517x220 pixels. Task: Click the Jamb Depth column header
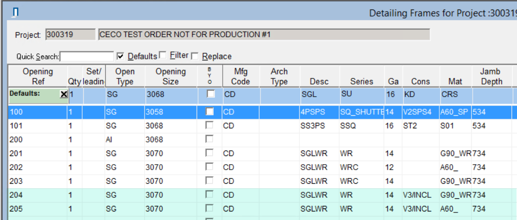491,77
